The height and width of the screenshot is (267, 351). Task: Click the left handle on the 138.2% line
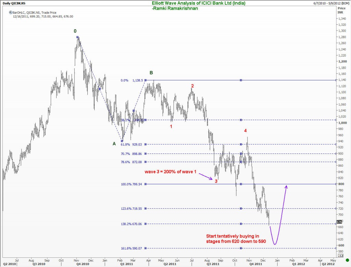click(x=145, y=224)
